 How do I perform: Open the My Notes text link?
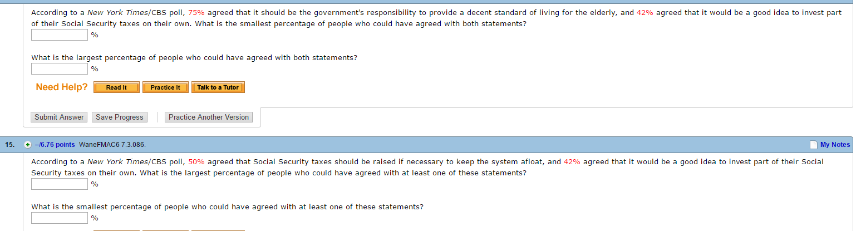pyautogui.click(x=835, y=145)
